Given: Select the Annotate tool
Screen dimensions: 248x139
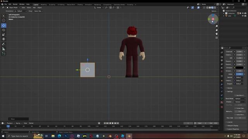Looking at the screenshot, I should point(3,44).
